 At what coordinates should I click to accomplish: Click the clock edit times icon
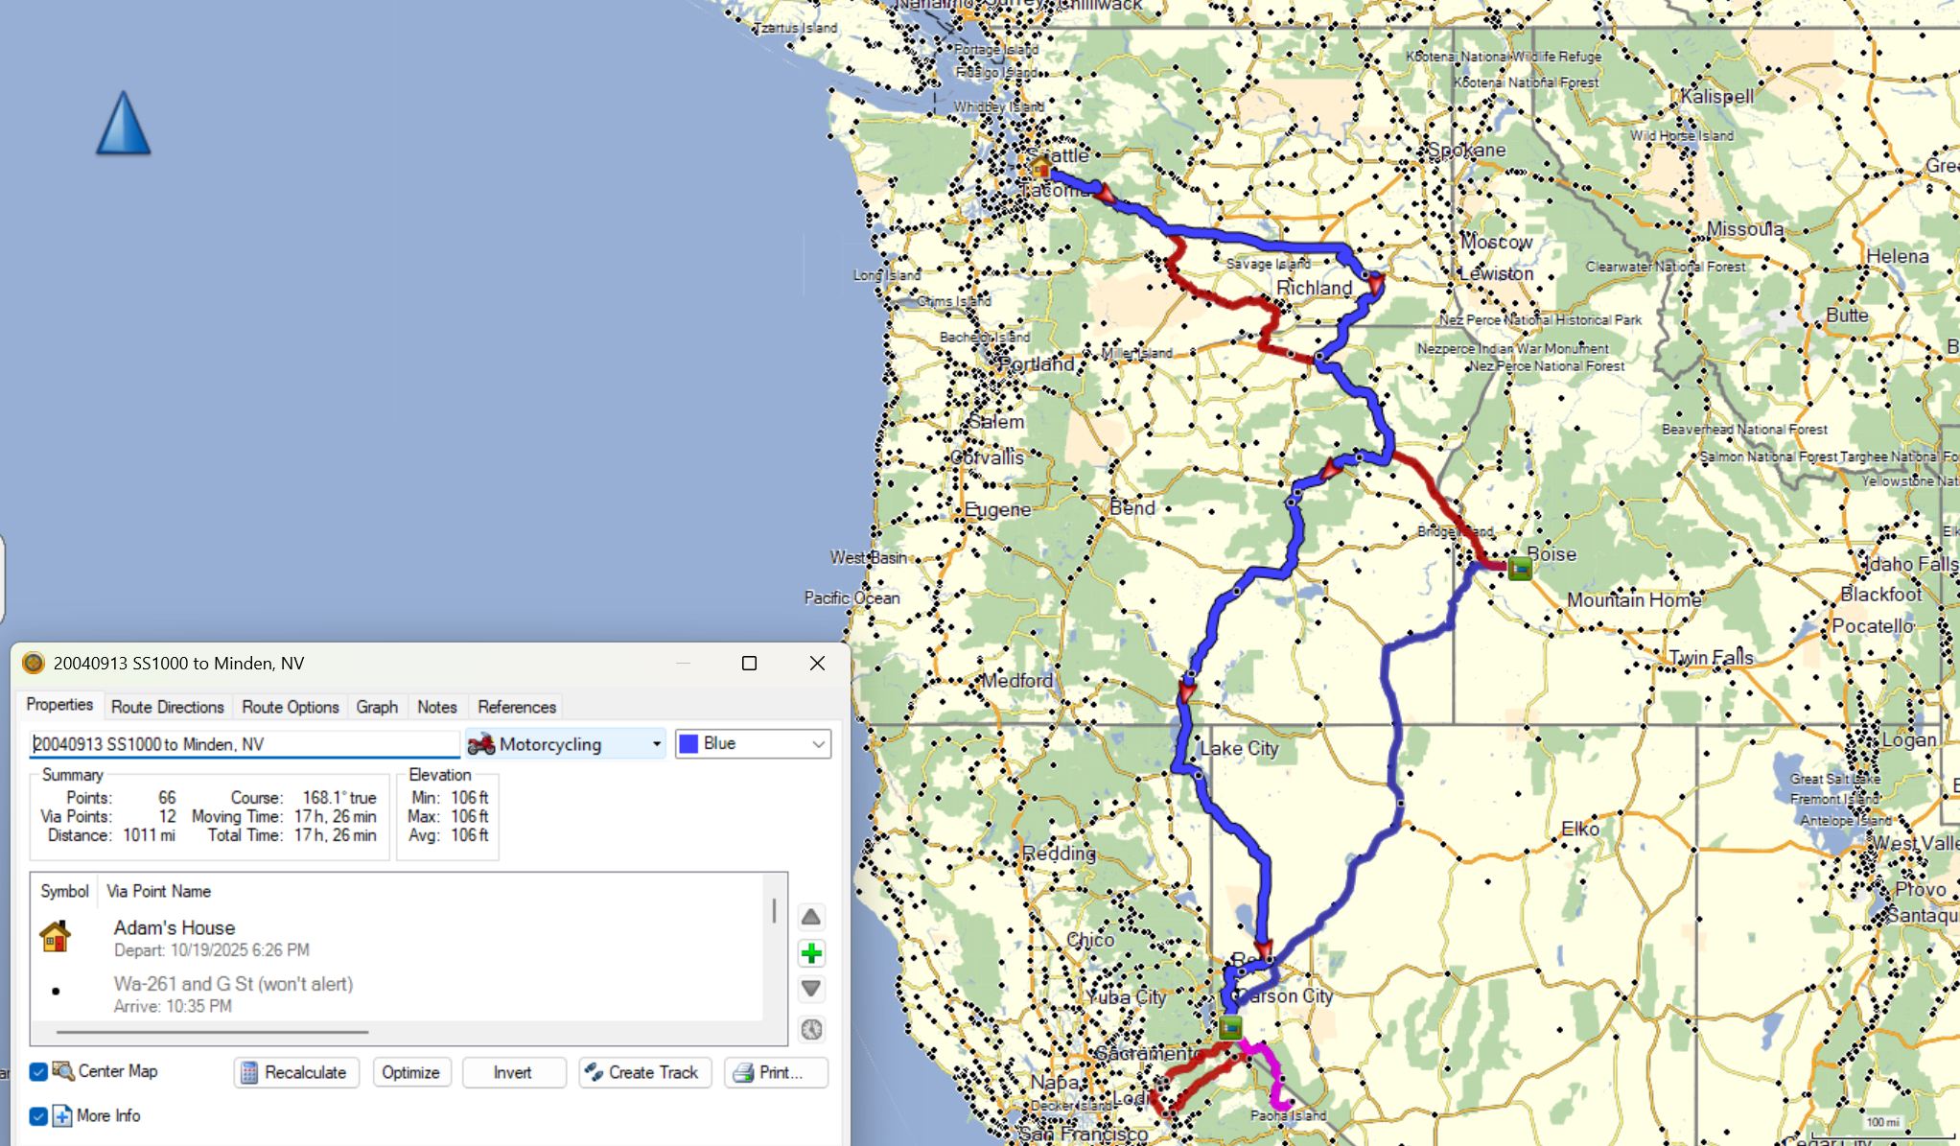(x=811, y=1029)
